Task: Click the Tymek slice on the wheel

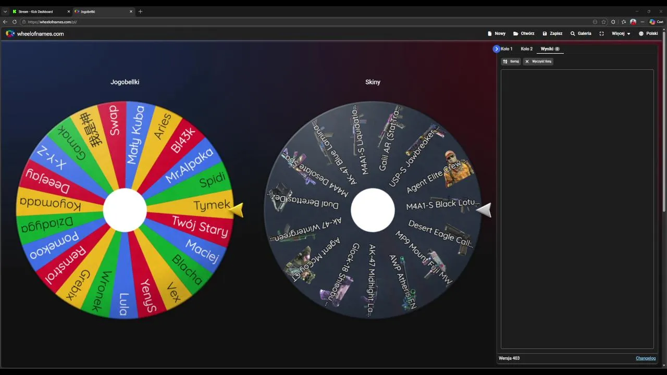Action: [212, 205]
